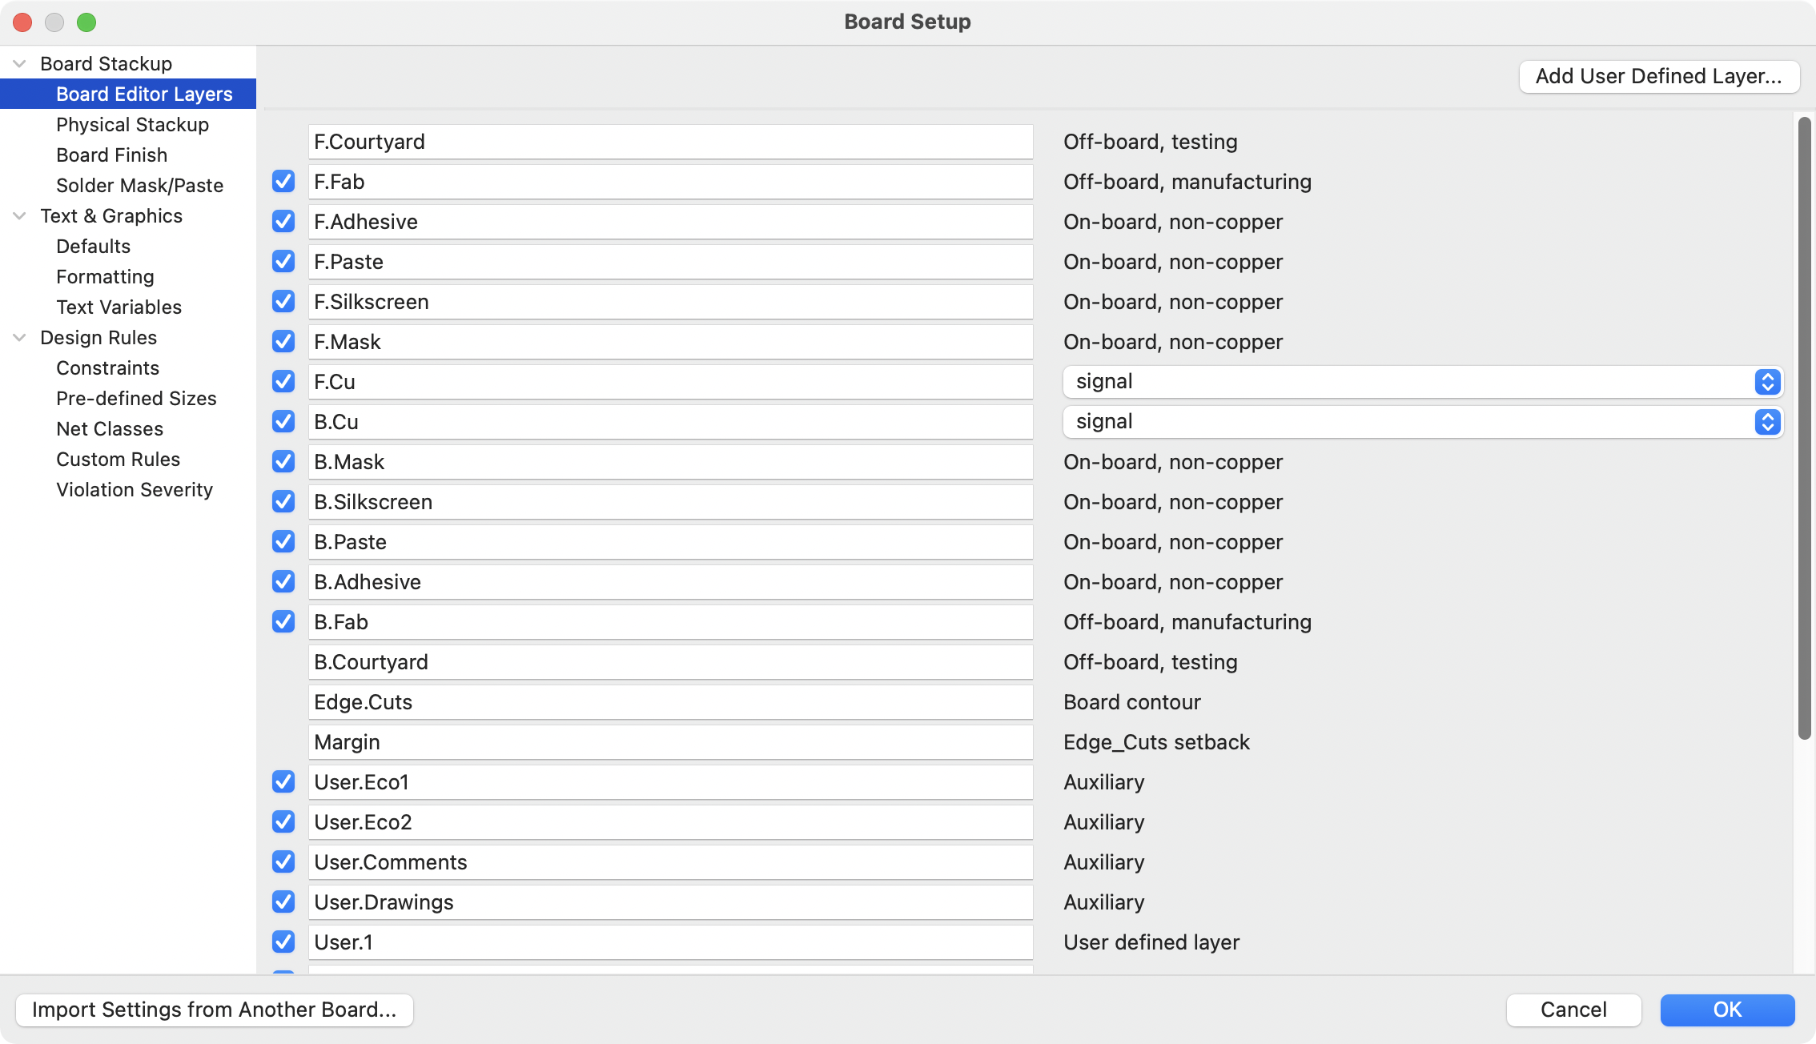Image resolution: width=1816 pixels, height=1044 pixels.
Task: Uncheck the F.Silkscreen layer
Action: (283, 302)
